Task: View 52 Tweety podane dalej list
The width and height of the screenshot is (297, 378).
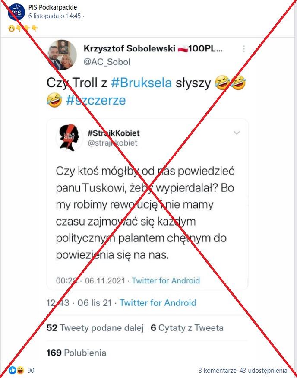Action: pyautogui.click(x=95, y=328)
